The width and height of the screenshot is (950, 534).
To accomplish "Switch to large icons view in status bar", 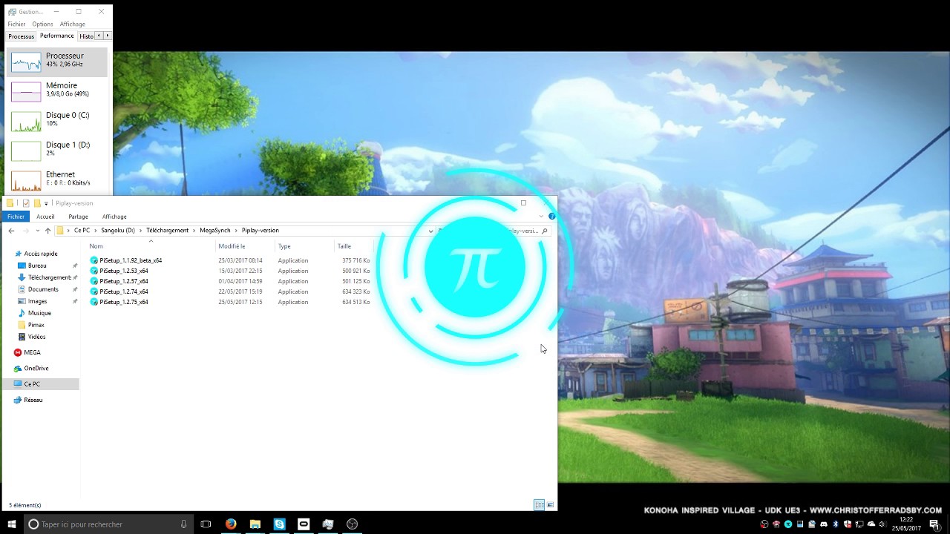I will [550, 505].
